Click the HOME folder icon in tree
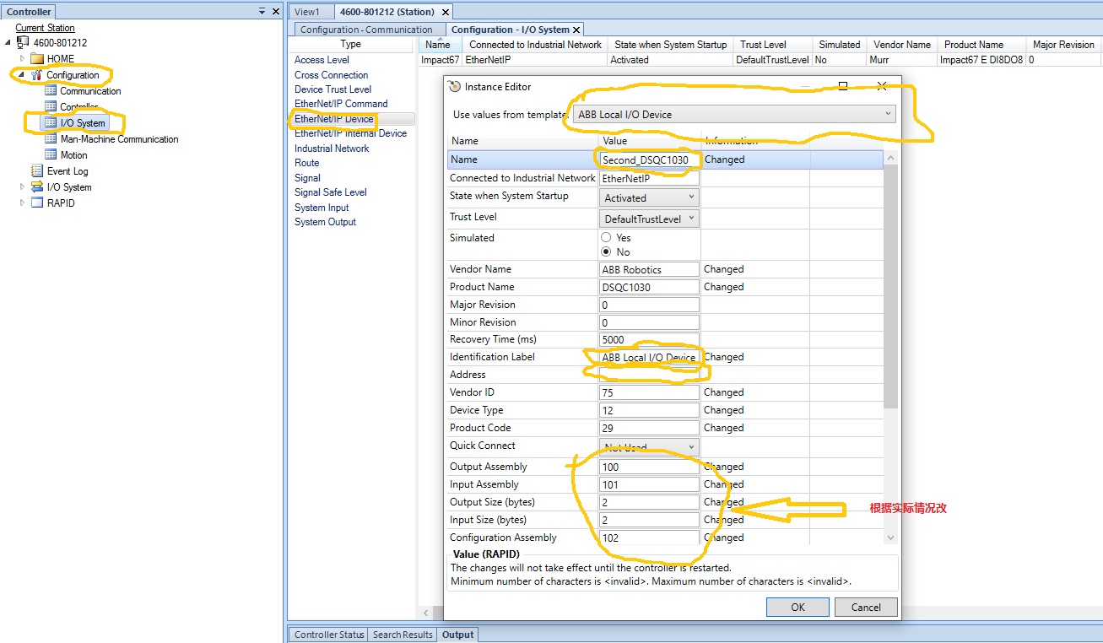The image size is (1103, 643). tap(36, 59)
